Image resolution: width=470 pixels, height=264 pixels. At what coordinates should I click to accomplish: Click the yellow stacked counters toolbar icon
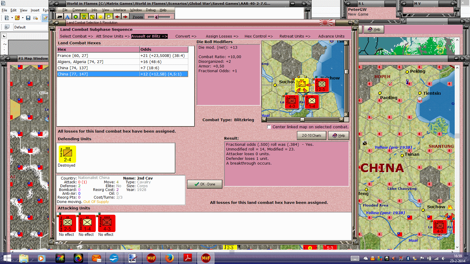click(x=92, y=17)
